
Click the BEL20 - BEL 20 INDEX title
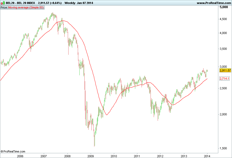(x=20, y=3)
